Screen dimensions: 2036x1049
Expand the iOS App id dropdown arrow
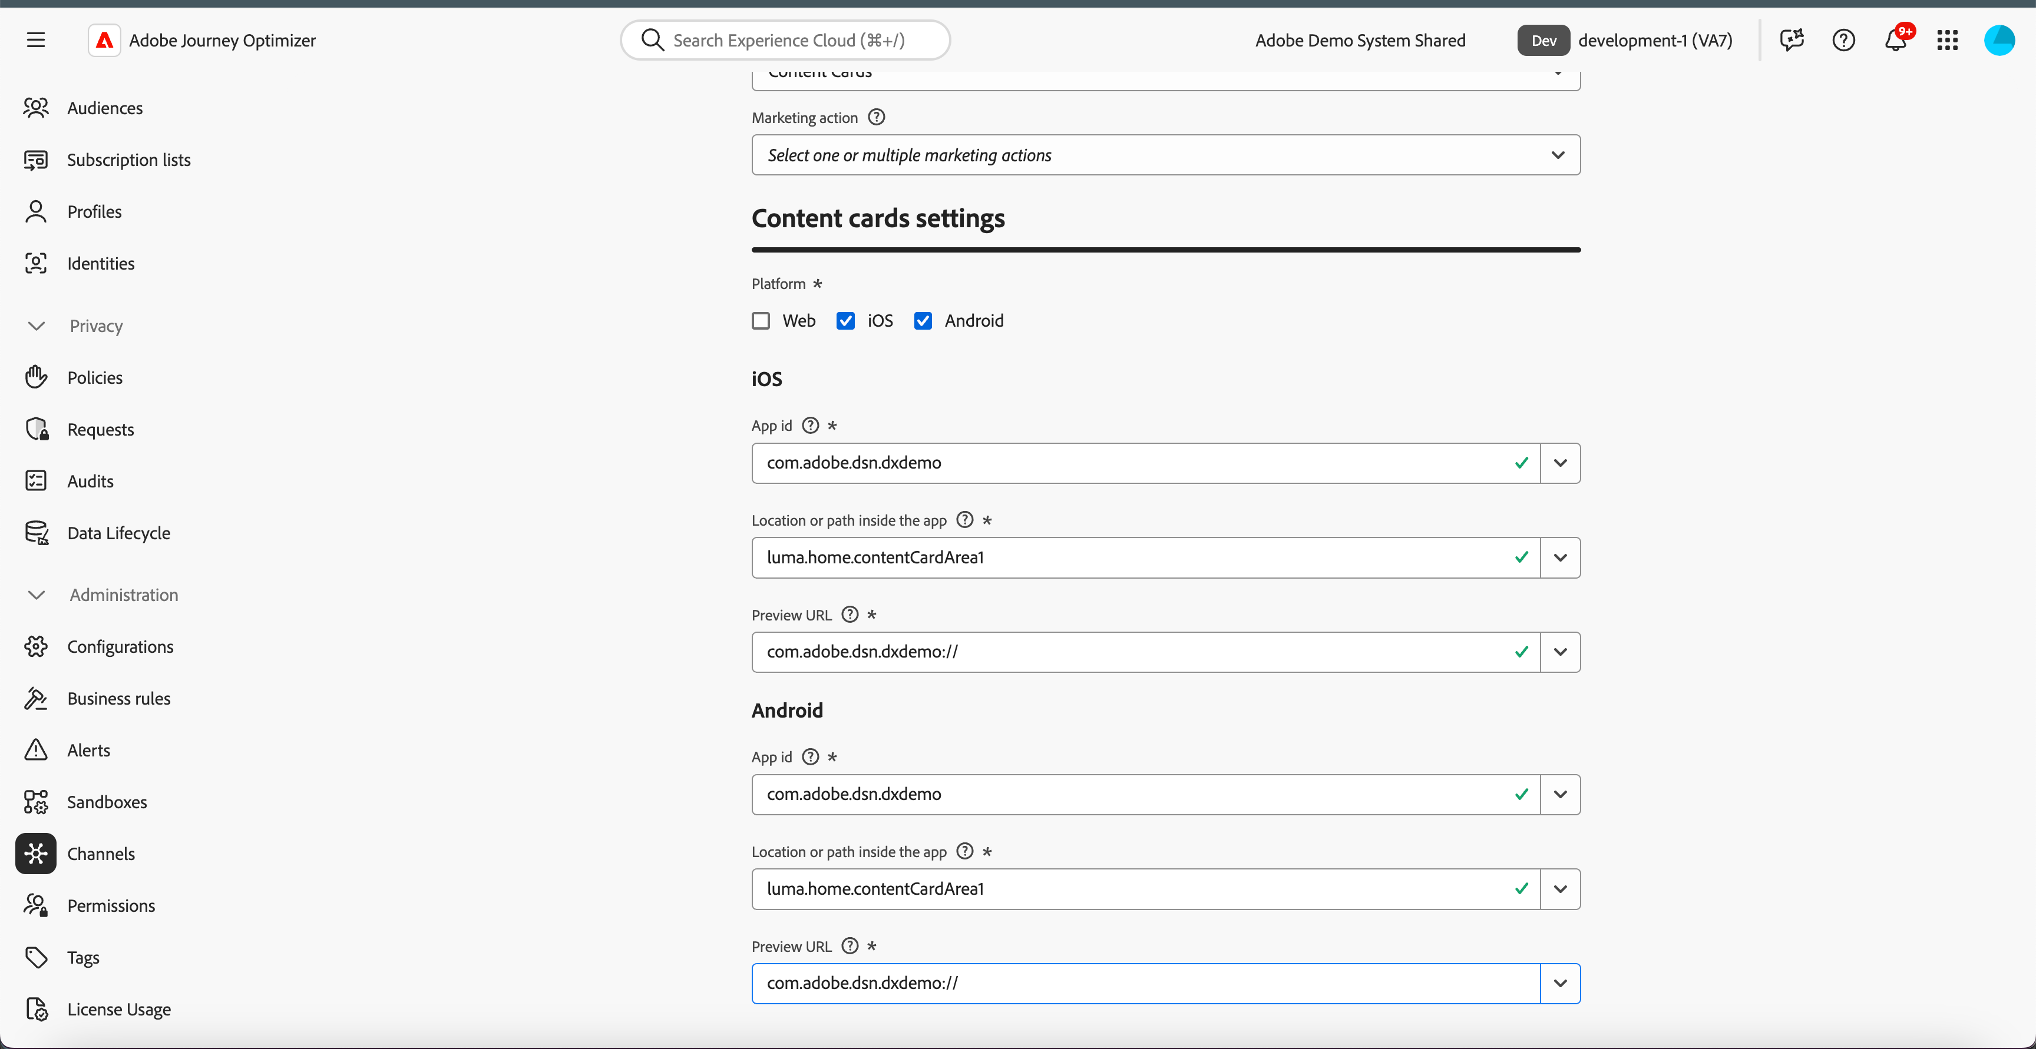(1560, 463)
